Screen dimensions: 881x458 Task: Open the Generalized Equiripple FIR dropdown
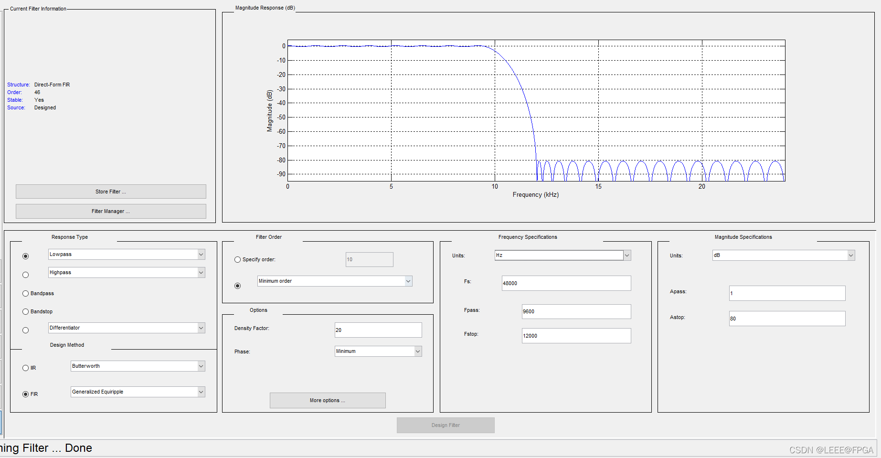201,392
